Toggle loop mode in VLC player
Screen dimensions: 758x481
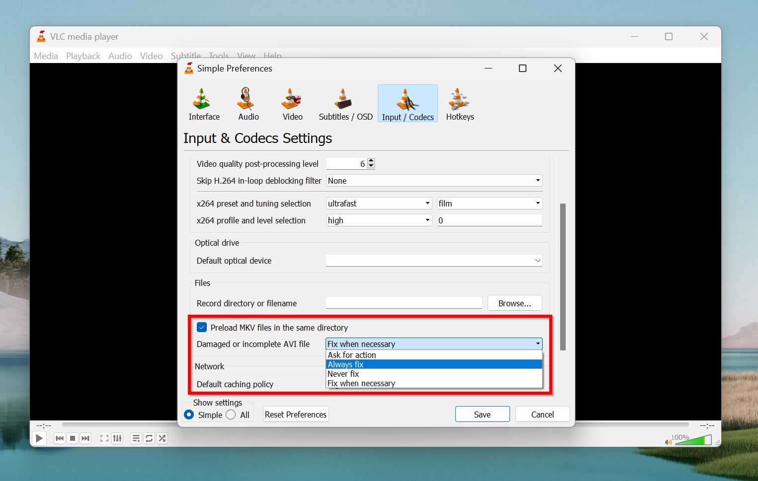point(149,438)
